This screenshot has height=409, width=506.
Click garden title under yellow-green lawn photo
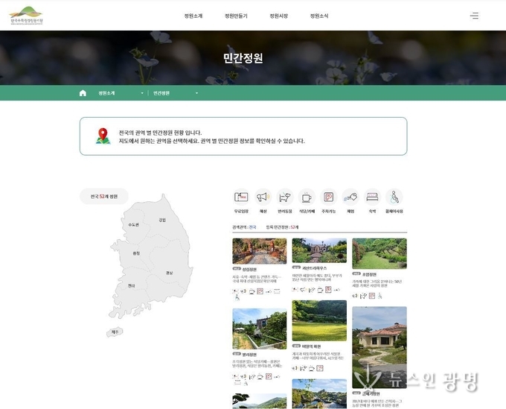(311, 346)
